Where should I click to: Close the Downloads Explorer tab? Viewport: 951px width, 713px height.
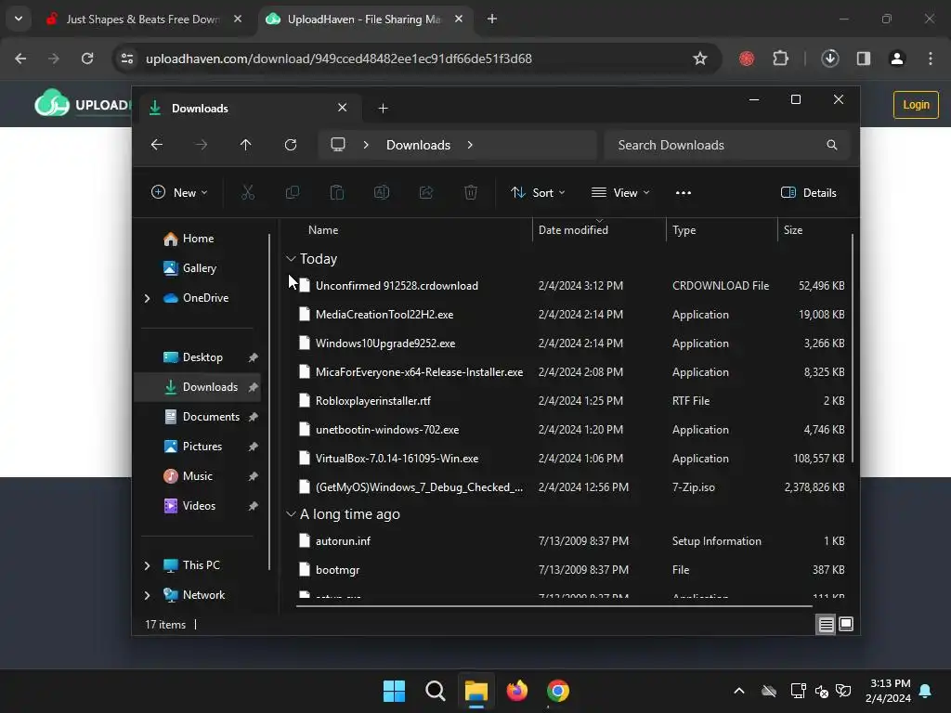[342, 108]
